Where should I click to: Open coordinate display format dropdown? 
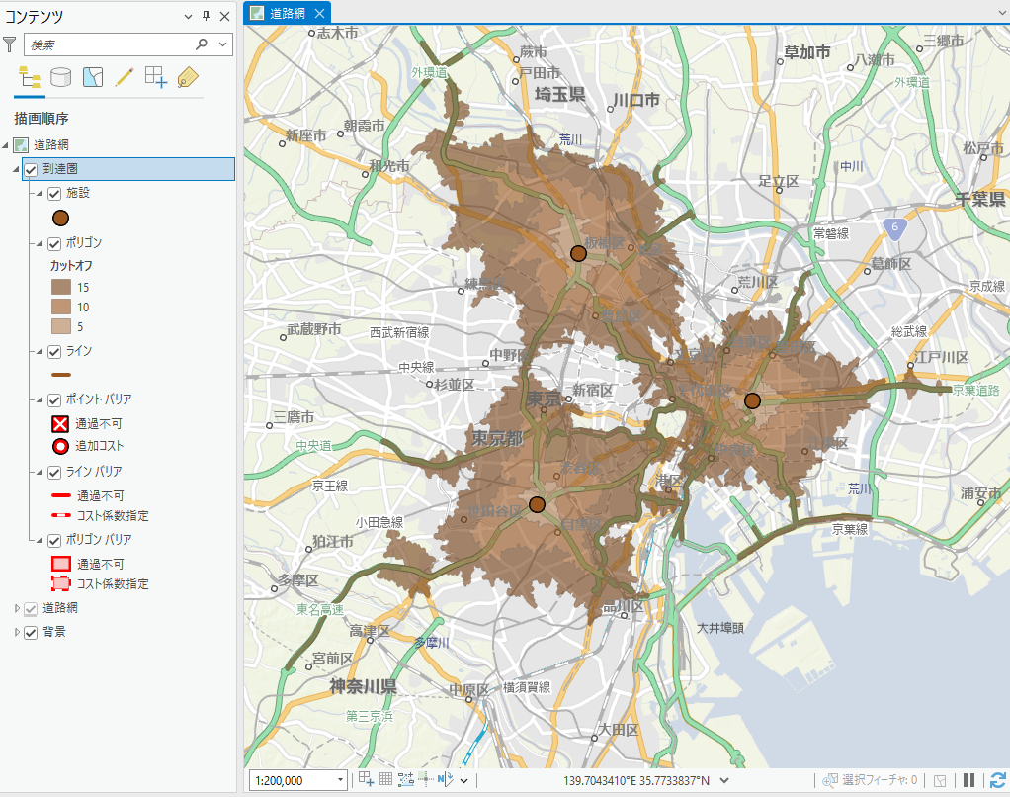[x=724, y=781]
